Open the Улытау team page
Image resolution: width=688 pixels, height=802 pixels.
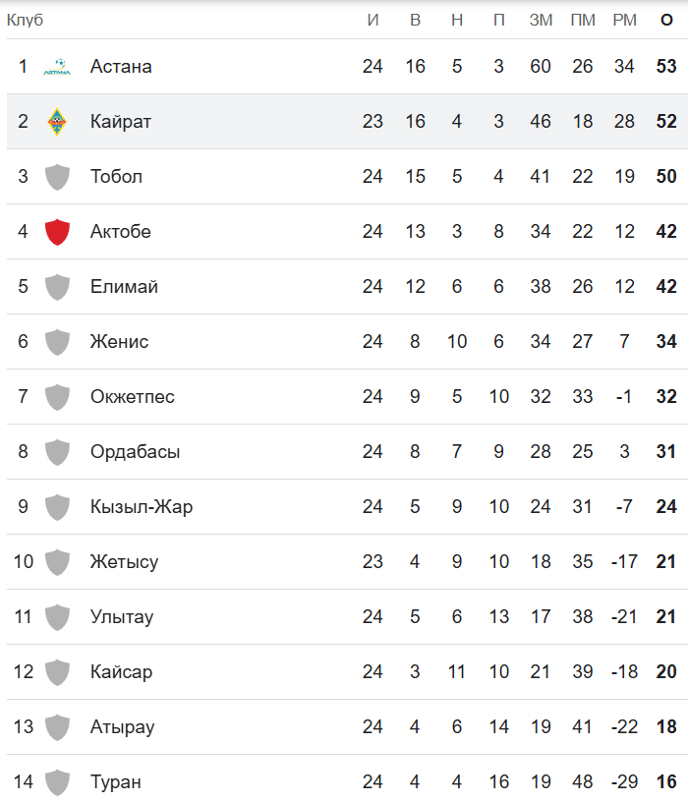click(x=121, y=617)
